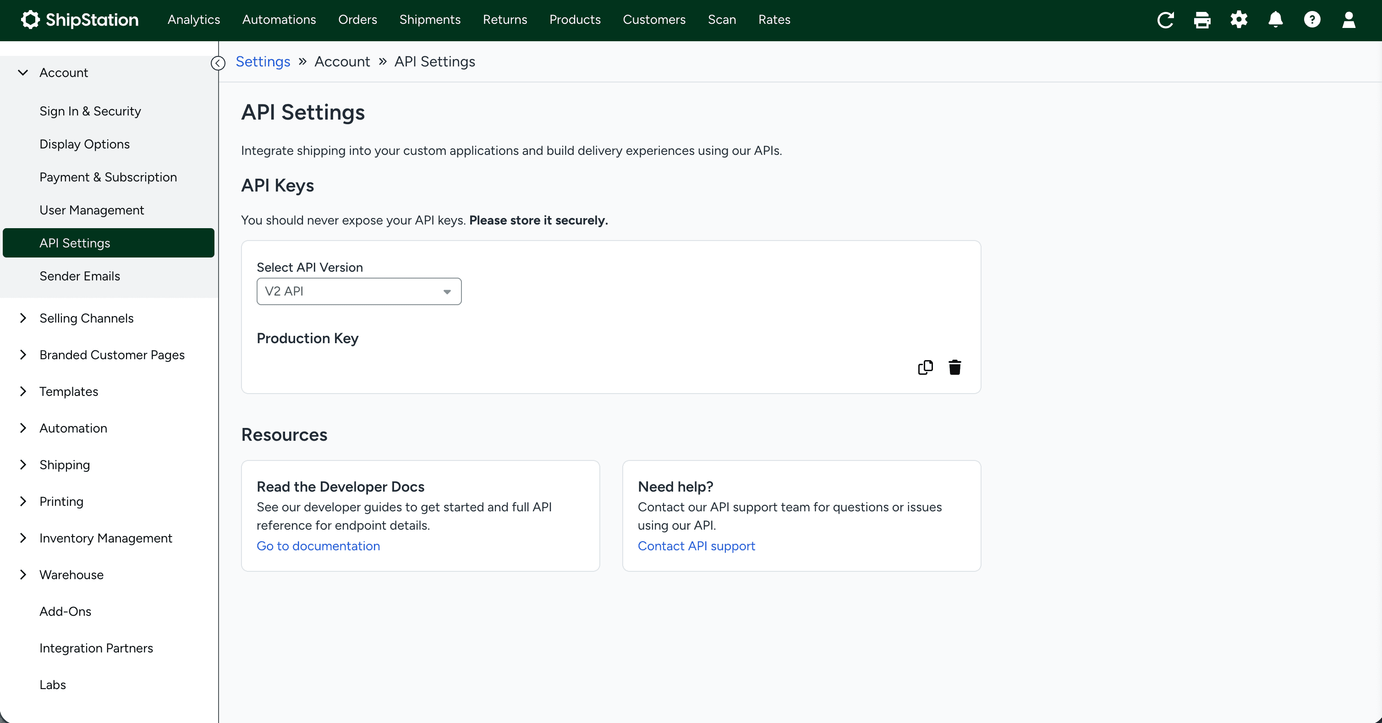Expand Automation section
The height and width of the screenshot is (723, 1382).
[x=23, y=428]
